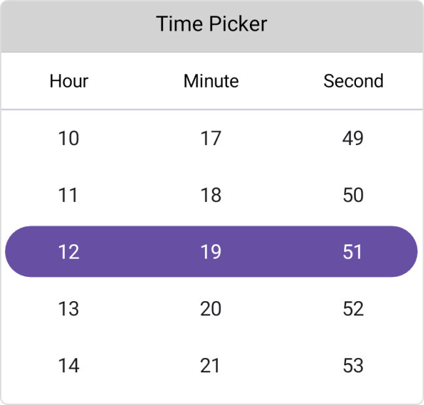Click the Time Picker title bar

coord(211,25)
